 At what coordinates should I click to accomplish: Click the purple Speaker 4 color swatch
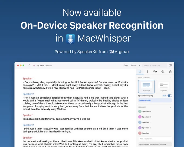click(140, 128)
